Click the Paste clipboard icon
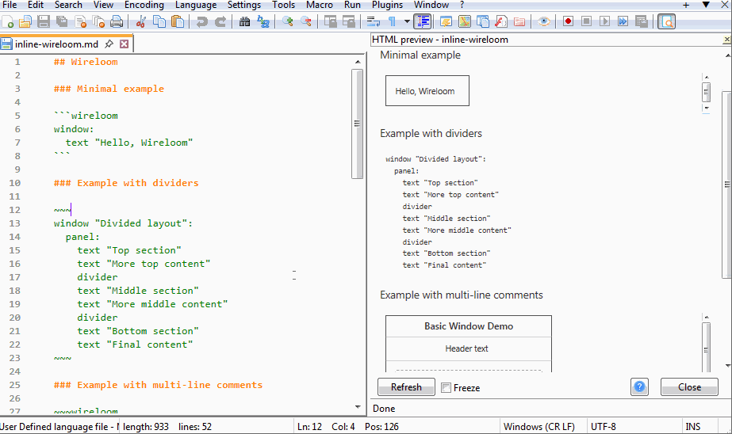 click(178, 21)
